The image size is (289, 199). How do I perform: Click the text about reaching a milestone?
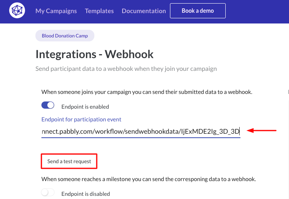[148, 179]
